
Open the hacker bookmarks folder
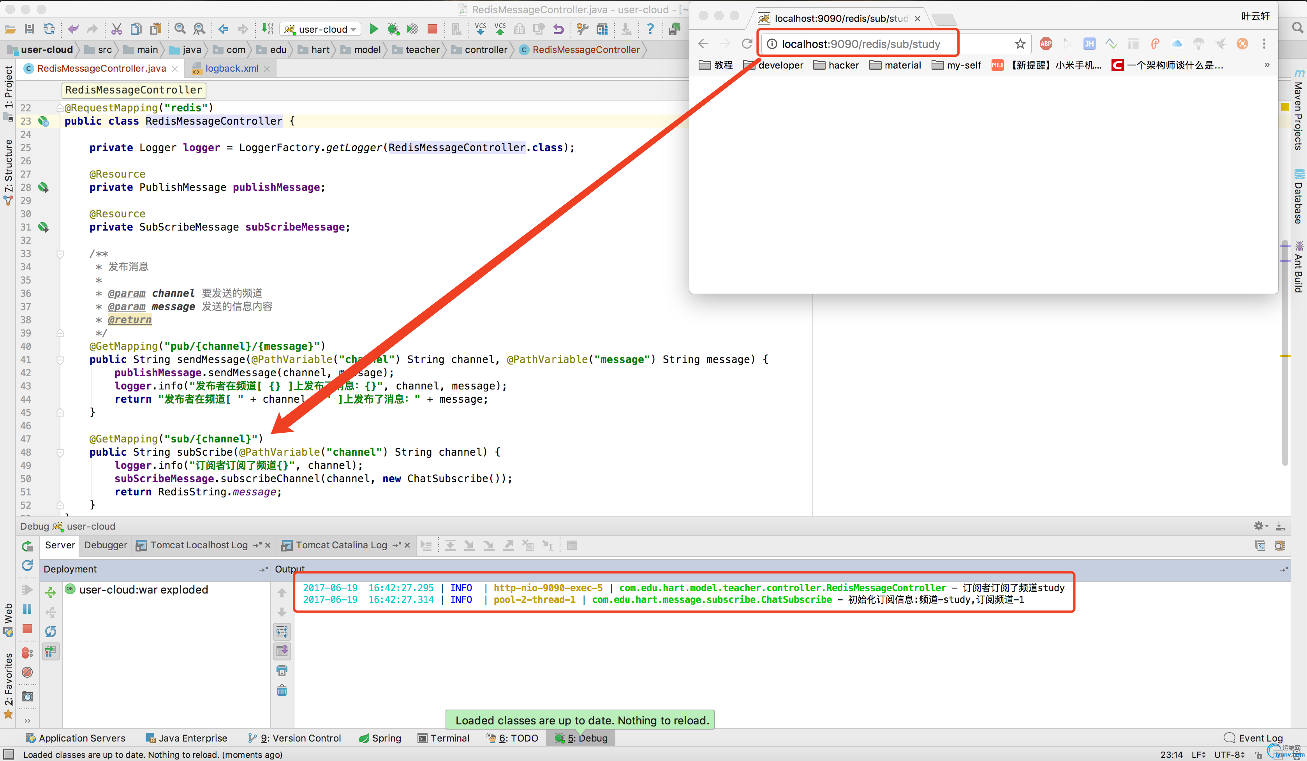[836, 65]
